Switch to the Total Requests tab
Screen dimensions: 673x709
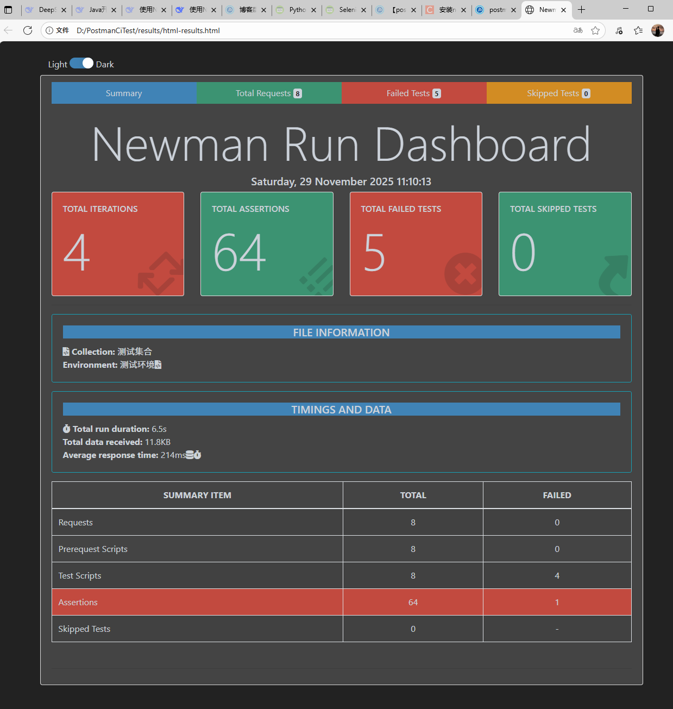(269, 93)
